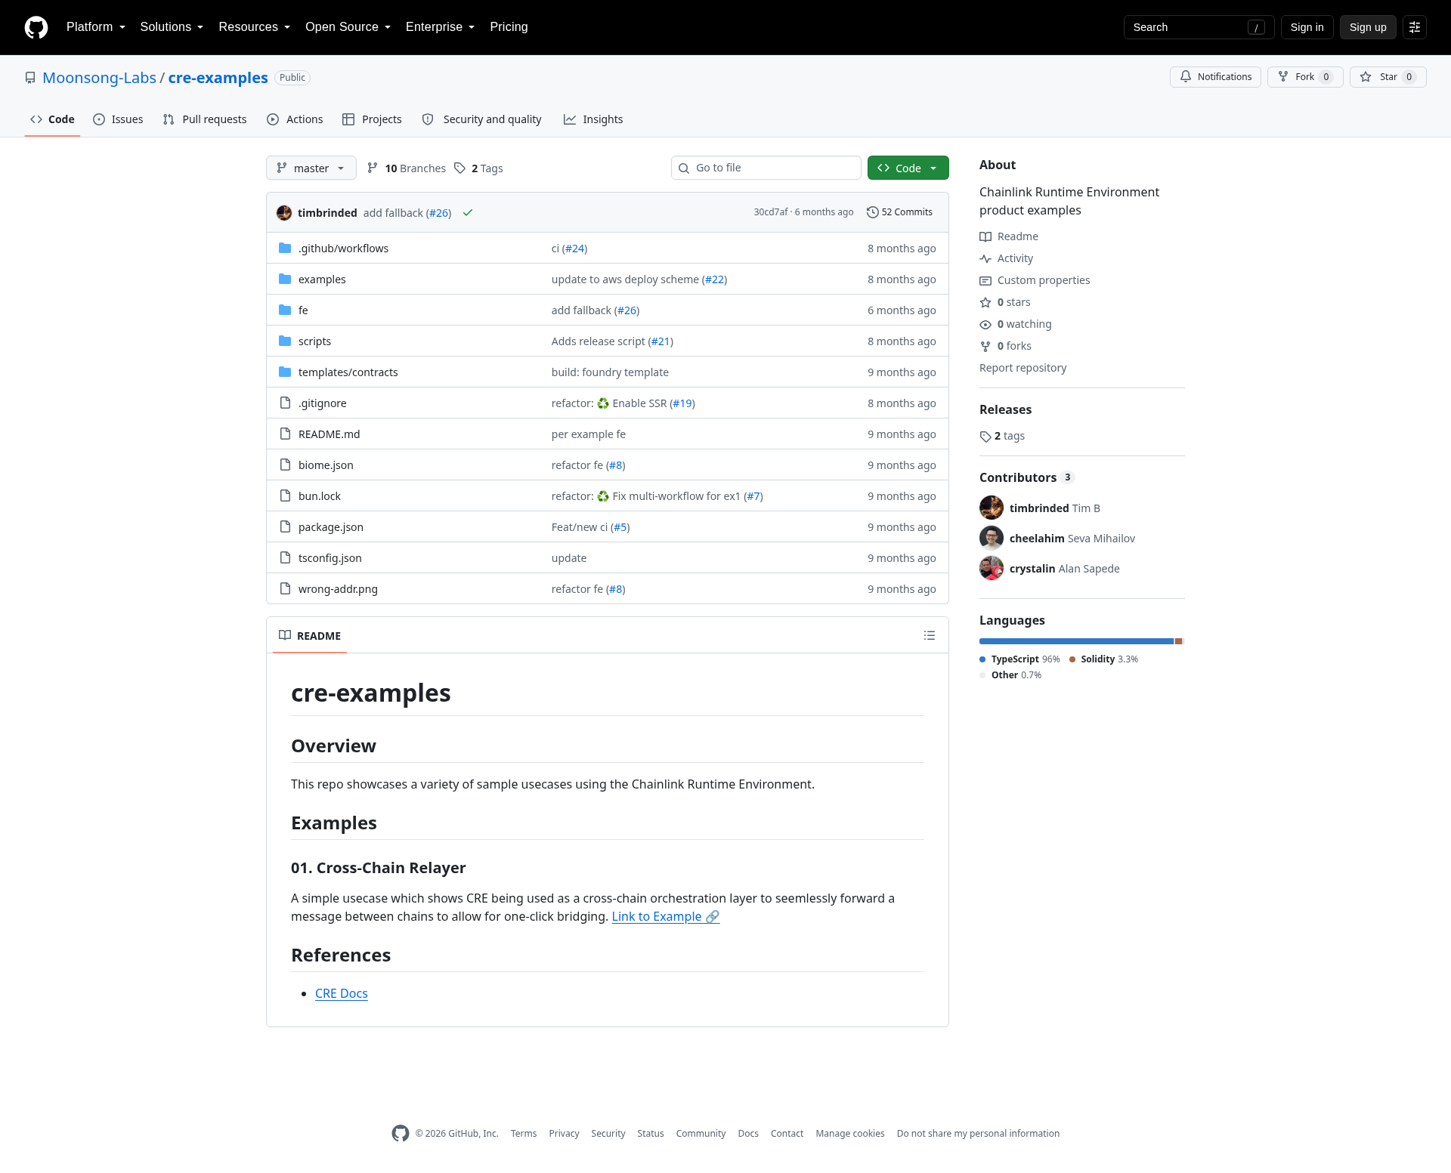Open the scripts folder icon
This screenshot has width=1451, height=1173.
[285, 341]
